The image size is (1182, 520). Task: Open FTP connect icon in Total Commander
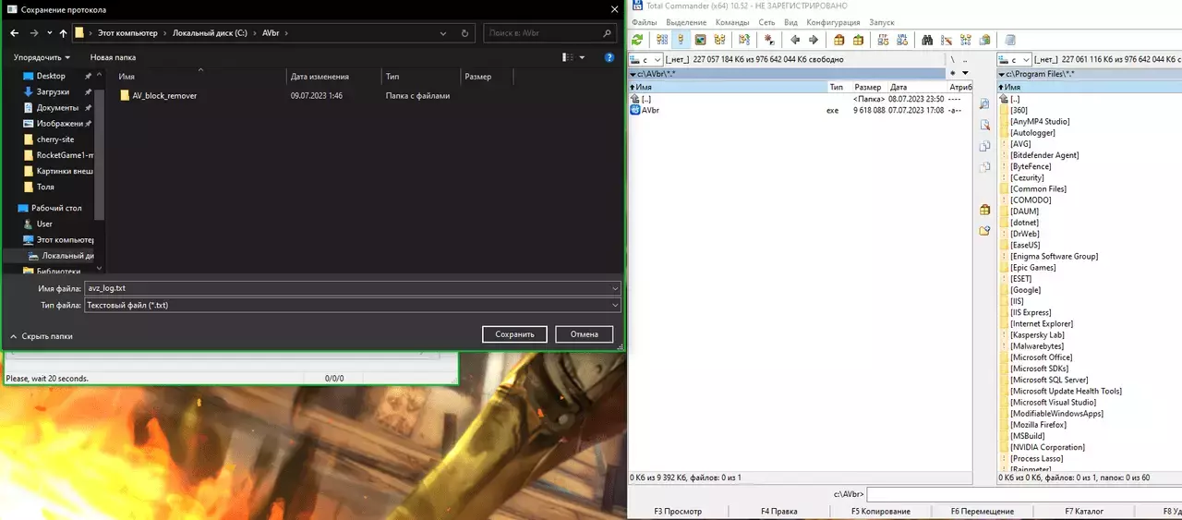[x=883, y=40]
